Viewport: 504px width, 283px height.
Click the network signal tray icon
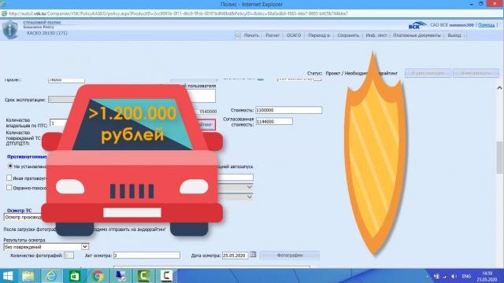[x=445, y=276]
